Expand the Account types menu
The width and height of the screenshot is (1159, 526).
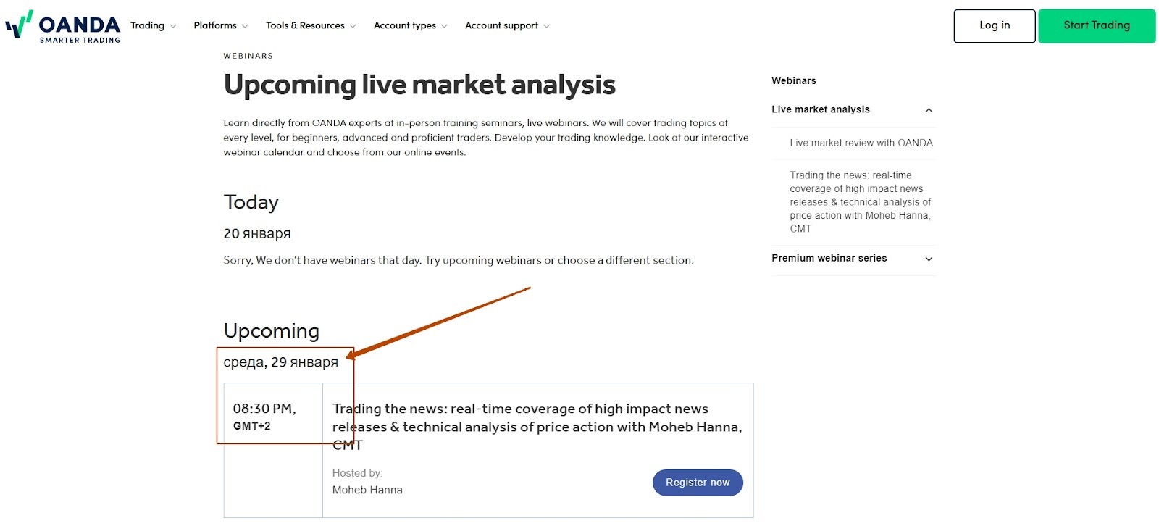tap(410, 25)
